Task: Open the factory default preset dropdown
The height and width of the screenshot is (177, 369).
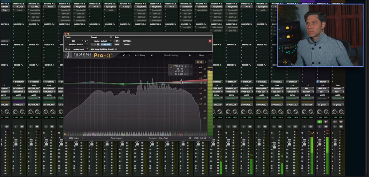Action: pos(101,41)
